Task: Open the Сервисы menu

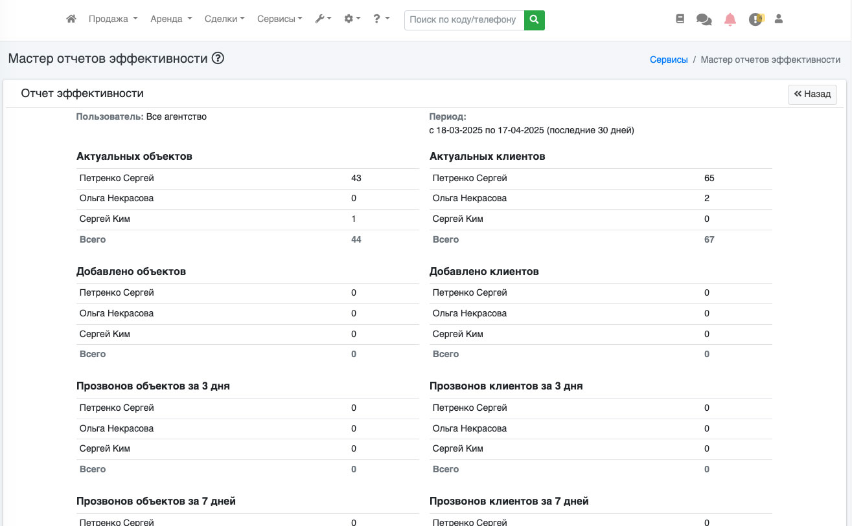Action: click(279, 19)
